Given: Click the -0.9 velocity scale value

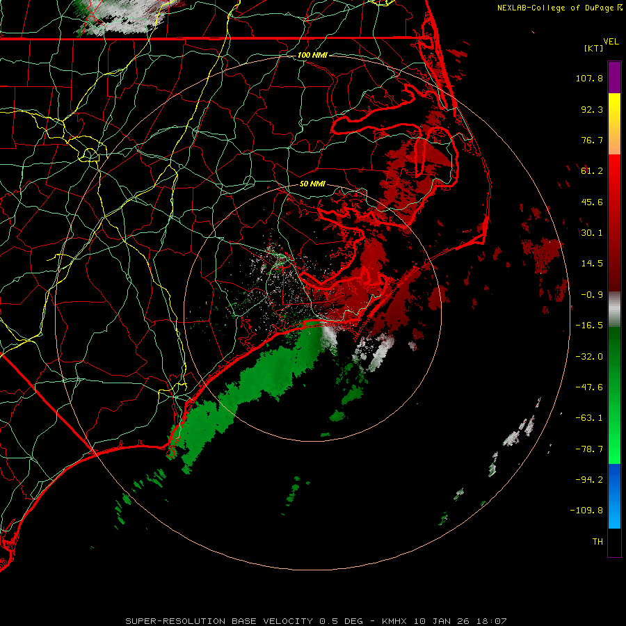Looking at the screenshot, I should tap(592, 295).
